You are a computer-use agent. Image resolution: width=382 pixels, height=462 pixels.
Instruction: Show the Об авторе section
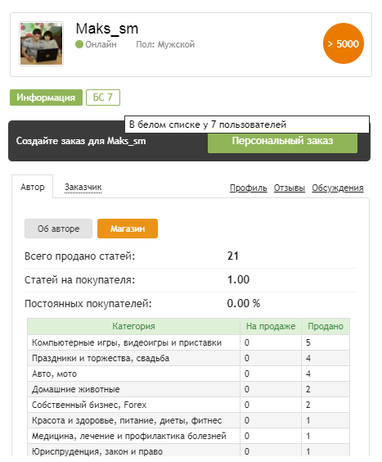coord(58,229)
